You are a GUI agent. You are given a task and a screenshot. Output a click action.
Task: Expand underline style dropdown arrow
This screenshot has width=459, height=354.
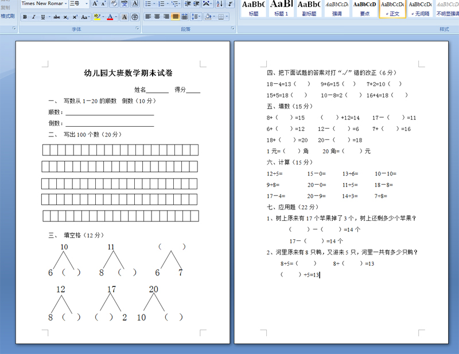pyautogui.click(x=49, y=17)
